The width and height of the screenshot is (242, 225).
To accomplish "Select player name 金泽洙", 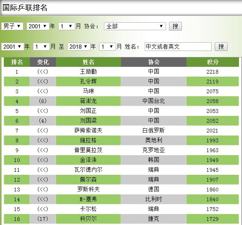I will [x=88, y=160].
